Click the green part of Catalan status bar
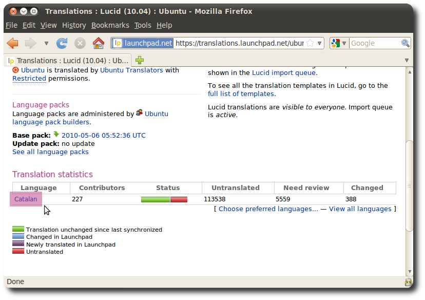425x300 pixels. click(156, 200)
